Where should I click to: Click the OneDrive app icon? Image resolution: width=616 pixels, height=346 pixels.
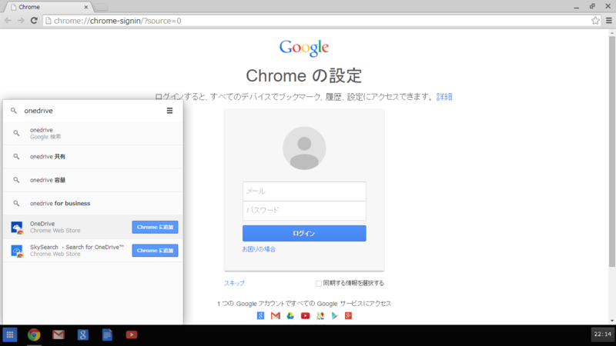click(17, 228)
